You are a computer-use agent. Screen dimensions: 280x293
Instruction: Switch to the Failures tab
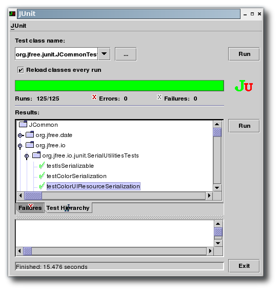click(x=30, y=208)
